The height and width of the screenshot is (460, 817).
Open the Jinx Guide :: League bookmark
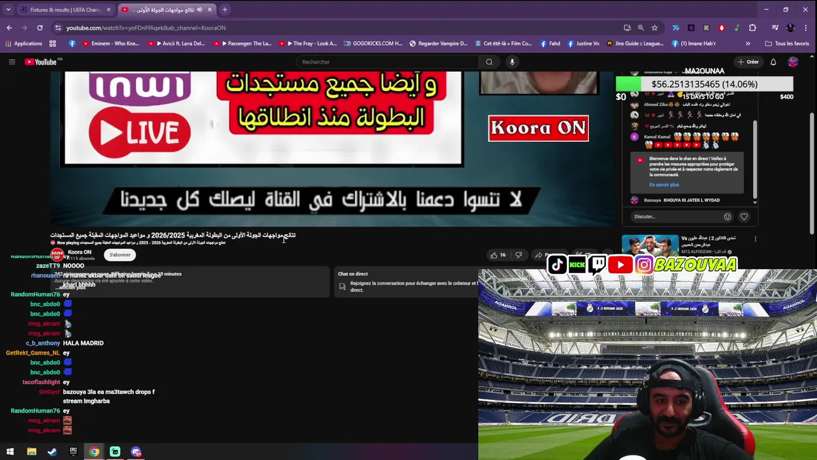click(635, 43)
